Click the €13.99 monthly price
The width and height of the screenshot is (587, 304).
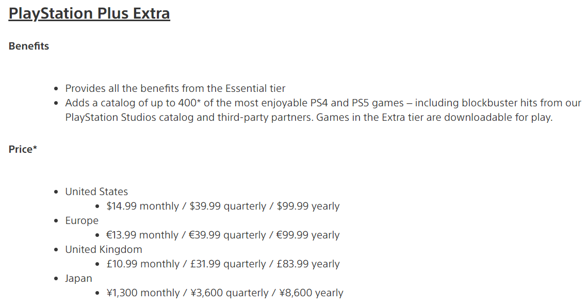click(x=143, y=235)
